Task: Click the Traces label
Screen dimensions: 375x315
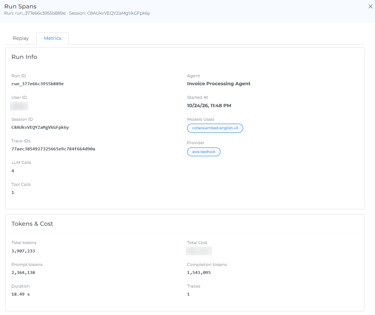Action: [193, 286]
